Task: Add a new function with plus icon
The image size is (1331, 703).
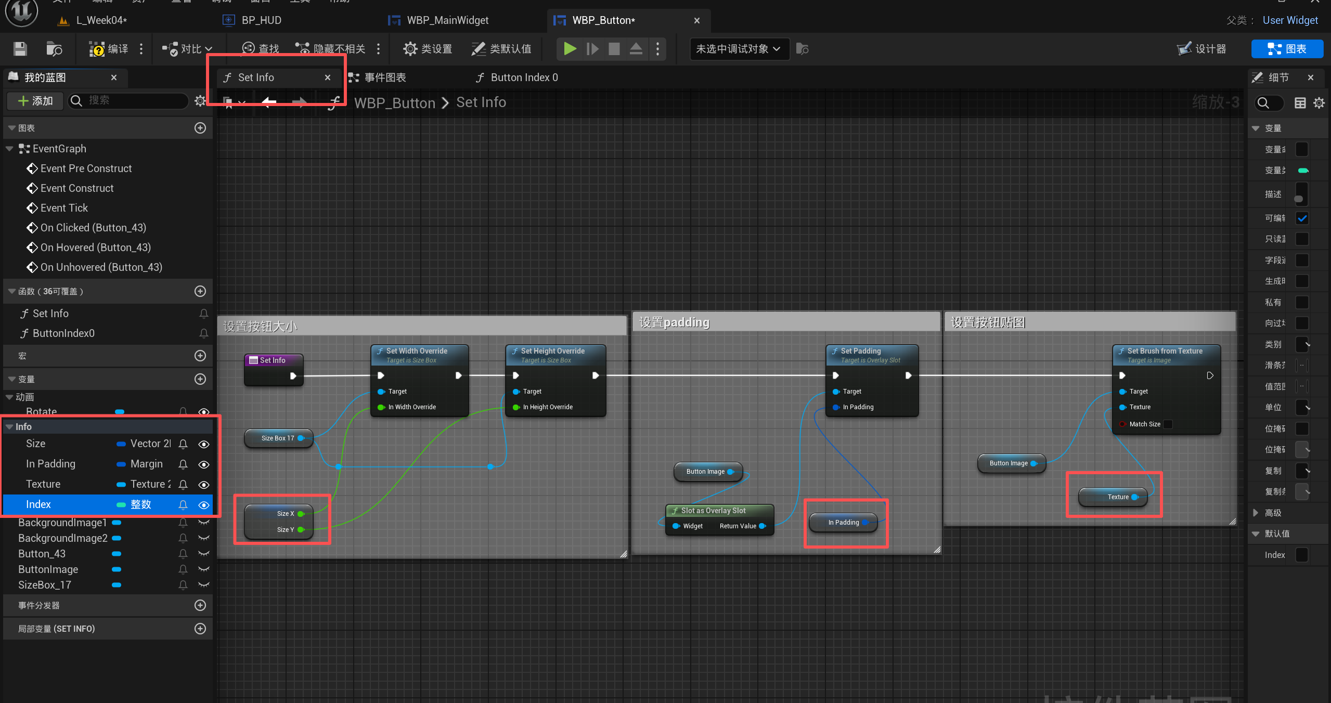Action: [x=200, y=291]
